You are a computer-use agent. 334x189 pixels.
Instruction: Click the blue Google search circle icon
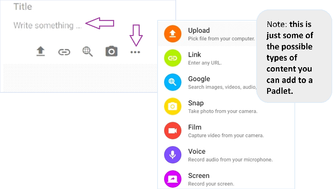tap(173, 82)
